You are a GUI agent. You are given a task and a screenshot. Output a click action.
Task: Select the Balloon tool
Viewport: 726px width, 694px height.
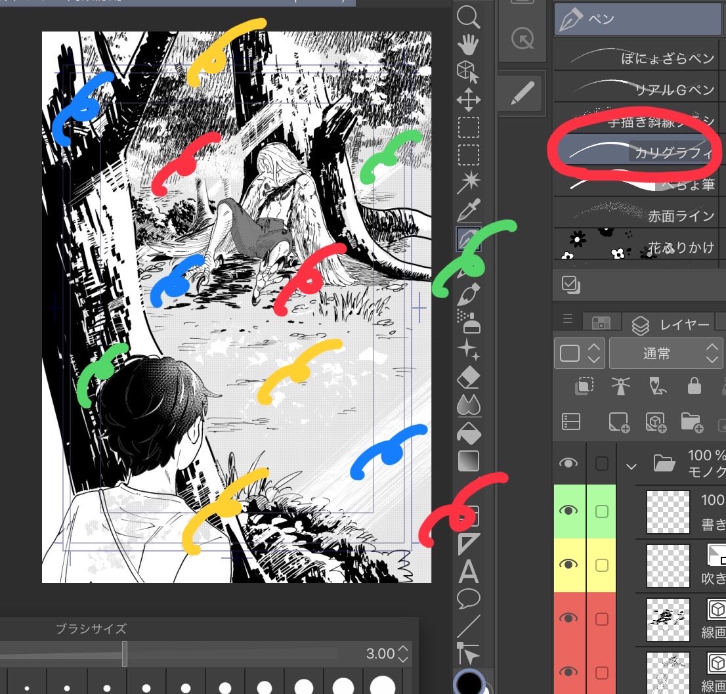point(469,598)
